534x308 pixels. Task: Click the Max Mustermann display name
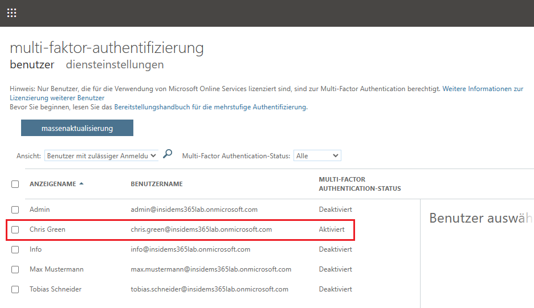click(56, 269)
